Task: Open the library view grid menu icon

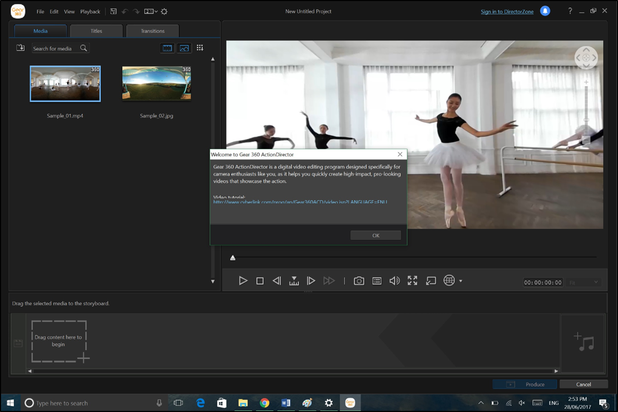Action: coord(200,47)
